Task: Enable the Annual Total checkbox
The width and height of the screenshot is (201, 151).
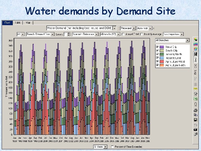Action: coord(123,34)
